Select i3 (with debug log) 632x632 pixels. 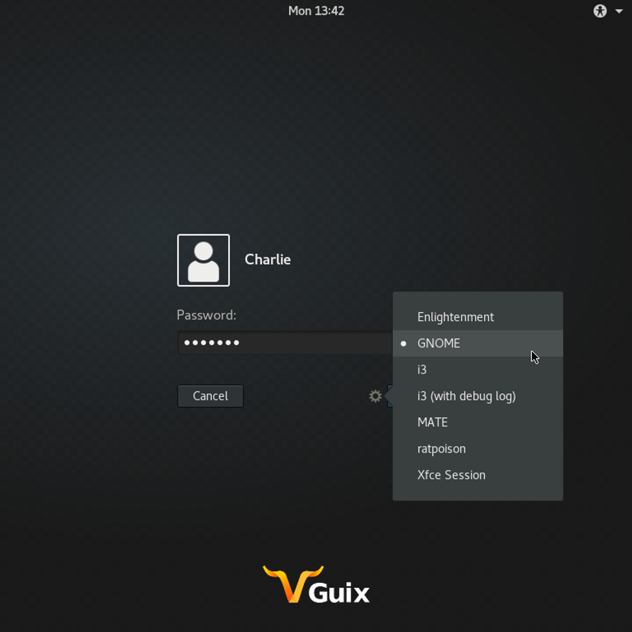(x=466, y=396)
